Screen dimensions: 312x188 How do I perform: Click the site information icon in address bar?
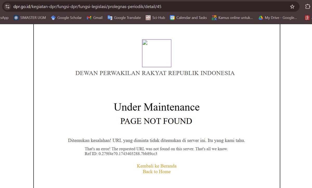click(7, 7)
